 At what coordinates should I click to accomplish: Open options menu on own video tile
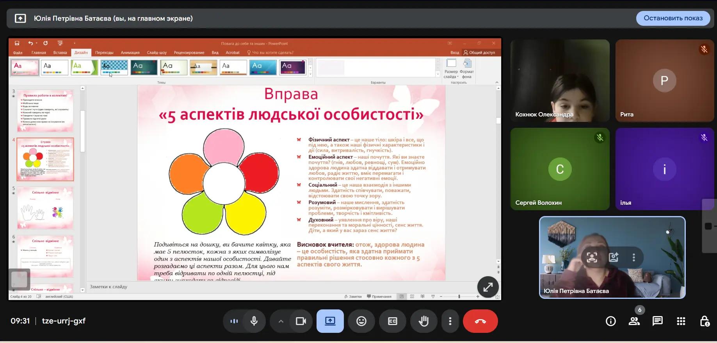tap(633, 257)
